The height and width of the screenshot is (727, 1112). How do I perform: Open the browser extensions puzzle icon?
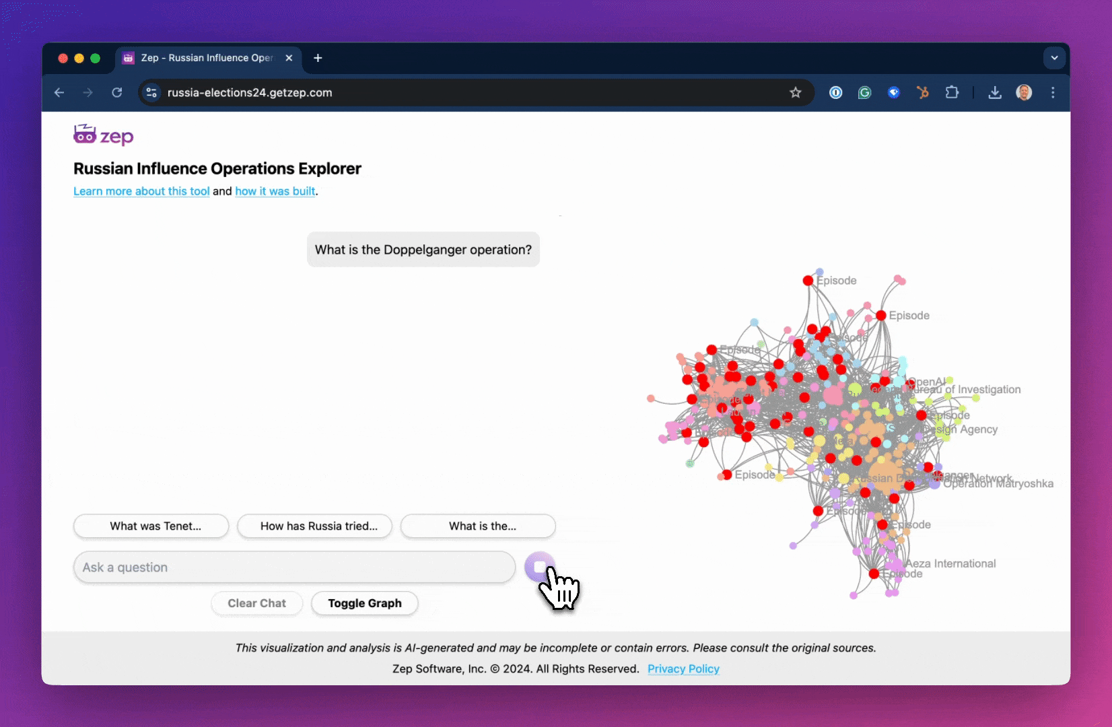pos(952,92)
